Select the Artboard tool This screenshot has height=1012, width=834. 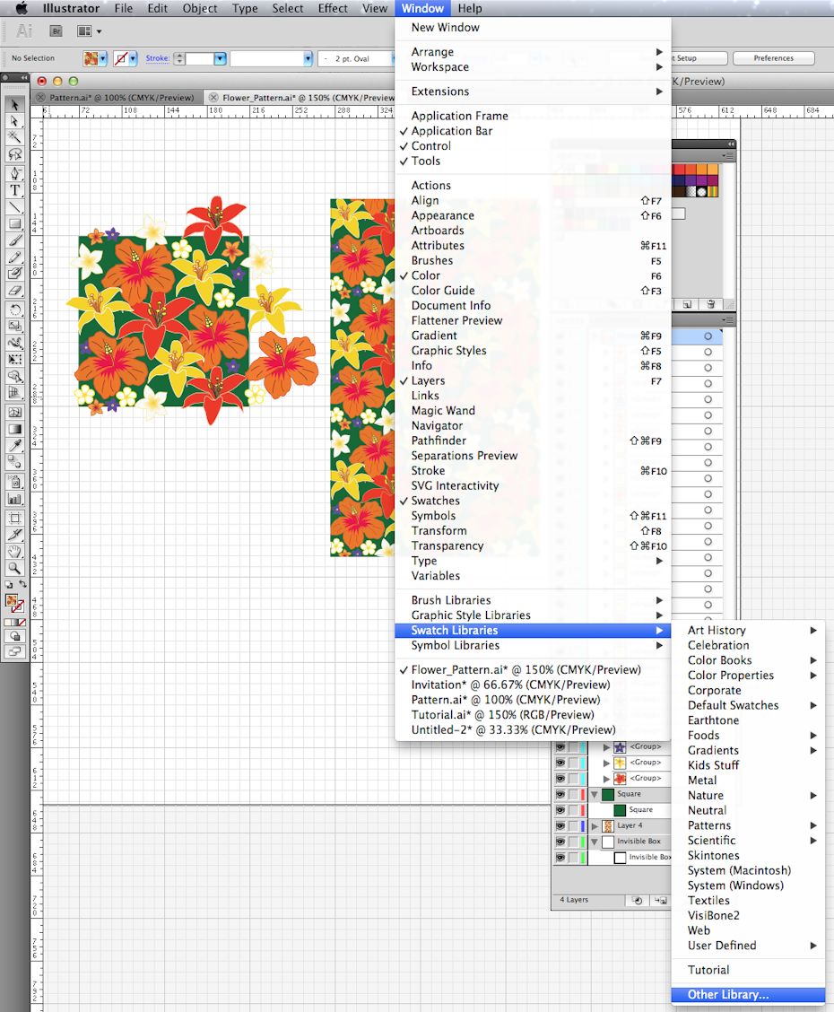[x=14, y=518]
